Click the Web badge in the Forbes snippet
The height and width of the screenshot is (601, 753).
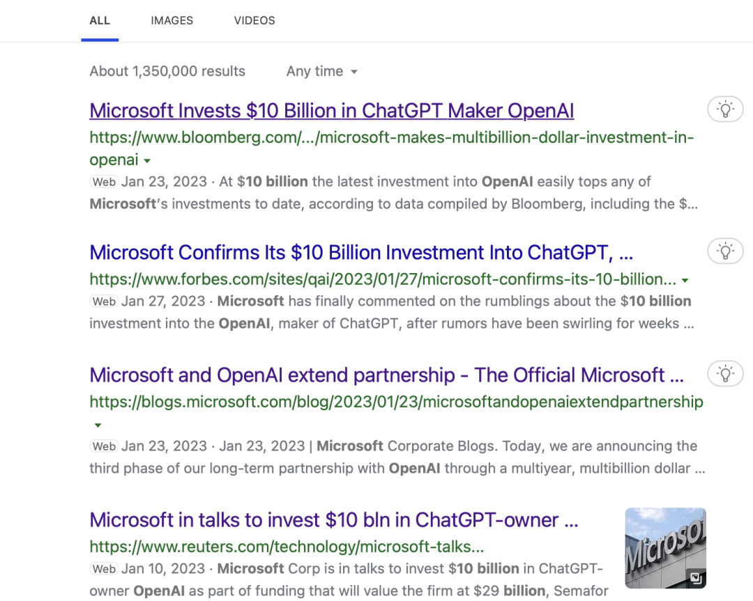pyautogui.click(x=104, y=302)
